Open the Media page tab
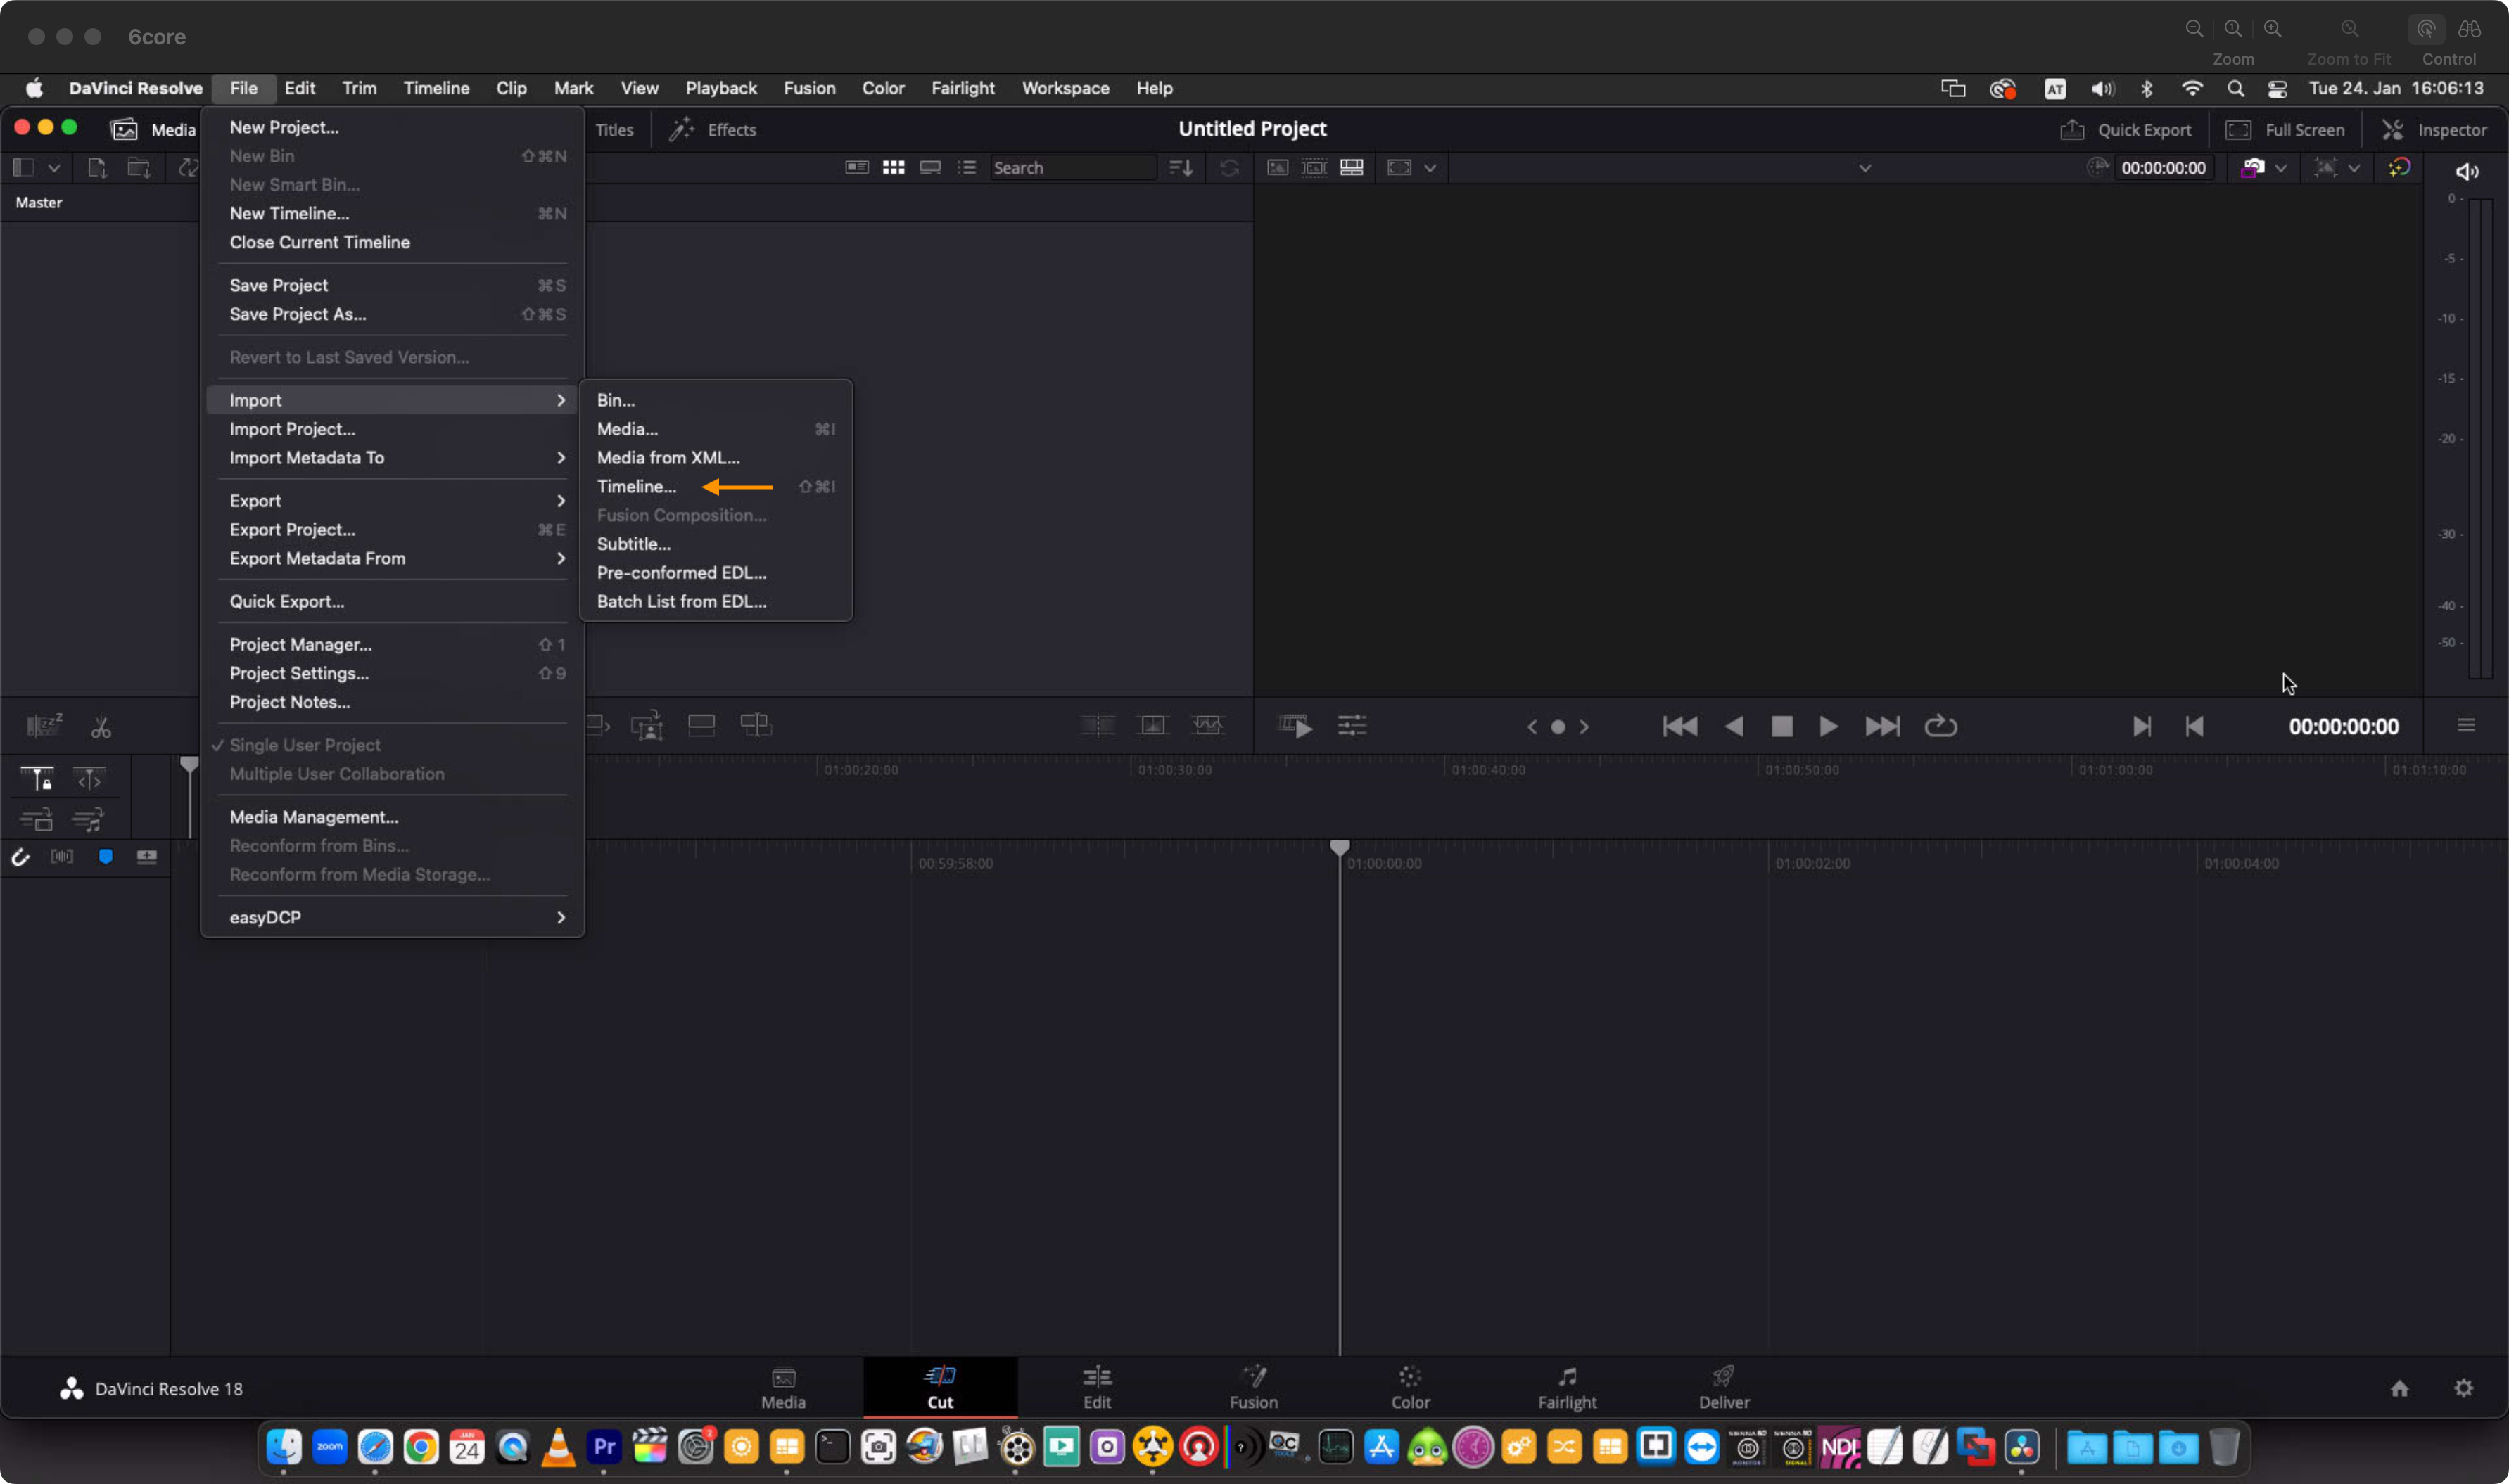This screenshot has width=2509, height=1484. pos(782,1387)
